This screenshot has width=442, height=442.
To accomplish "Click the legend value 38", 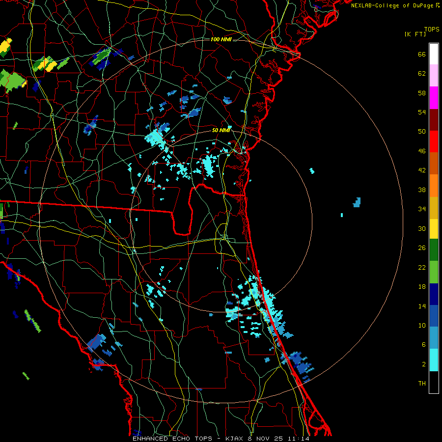I will coord(422,190).
